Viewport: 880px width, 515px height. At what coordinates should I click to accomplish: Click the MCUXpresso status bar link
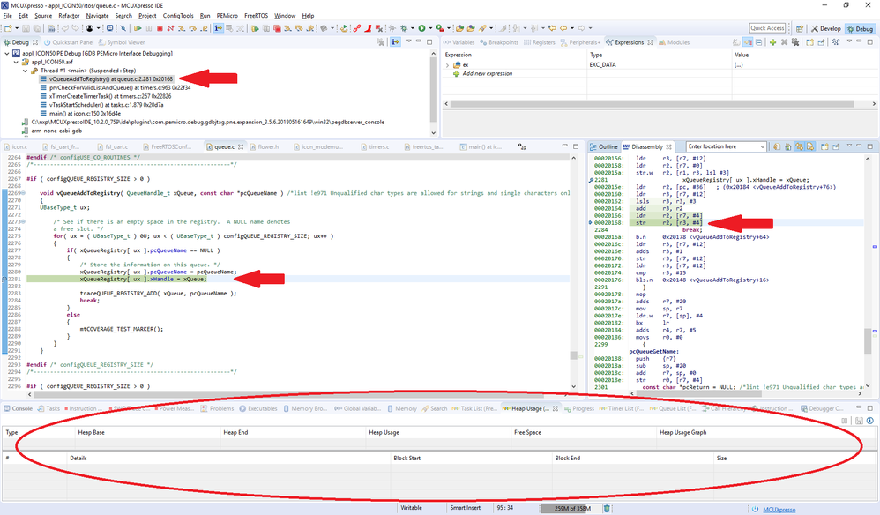tap(779, 510)
